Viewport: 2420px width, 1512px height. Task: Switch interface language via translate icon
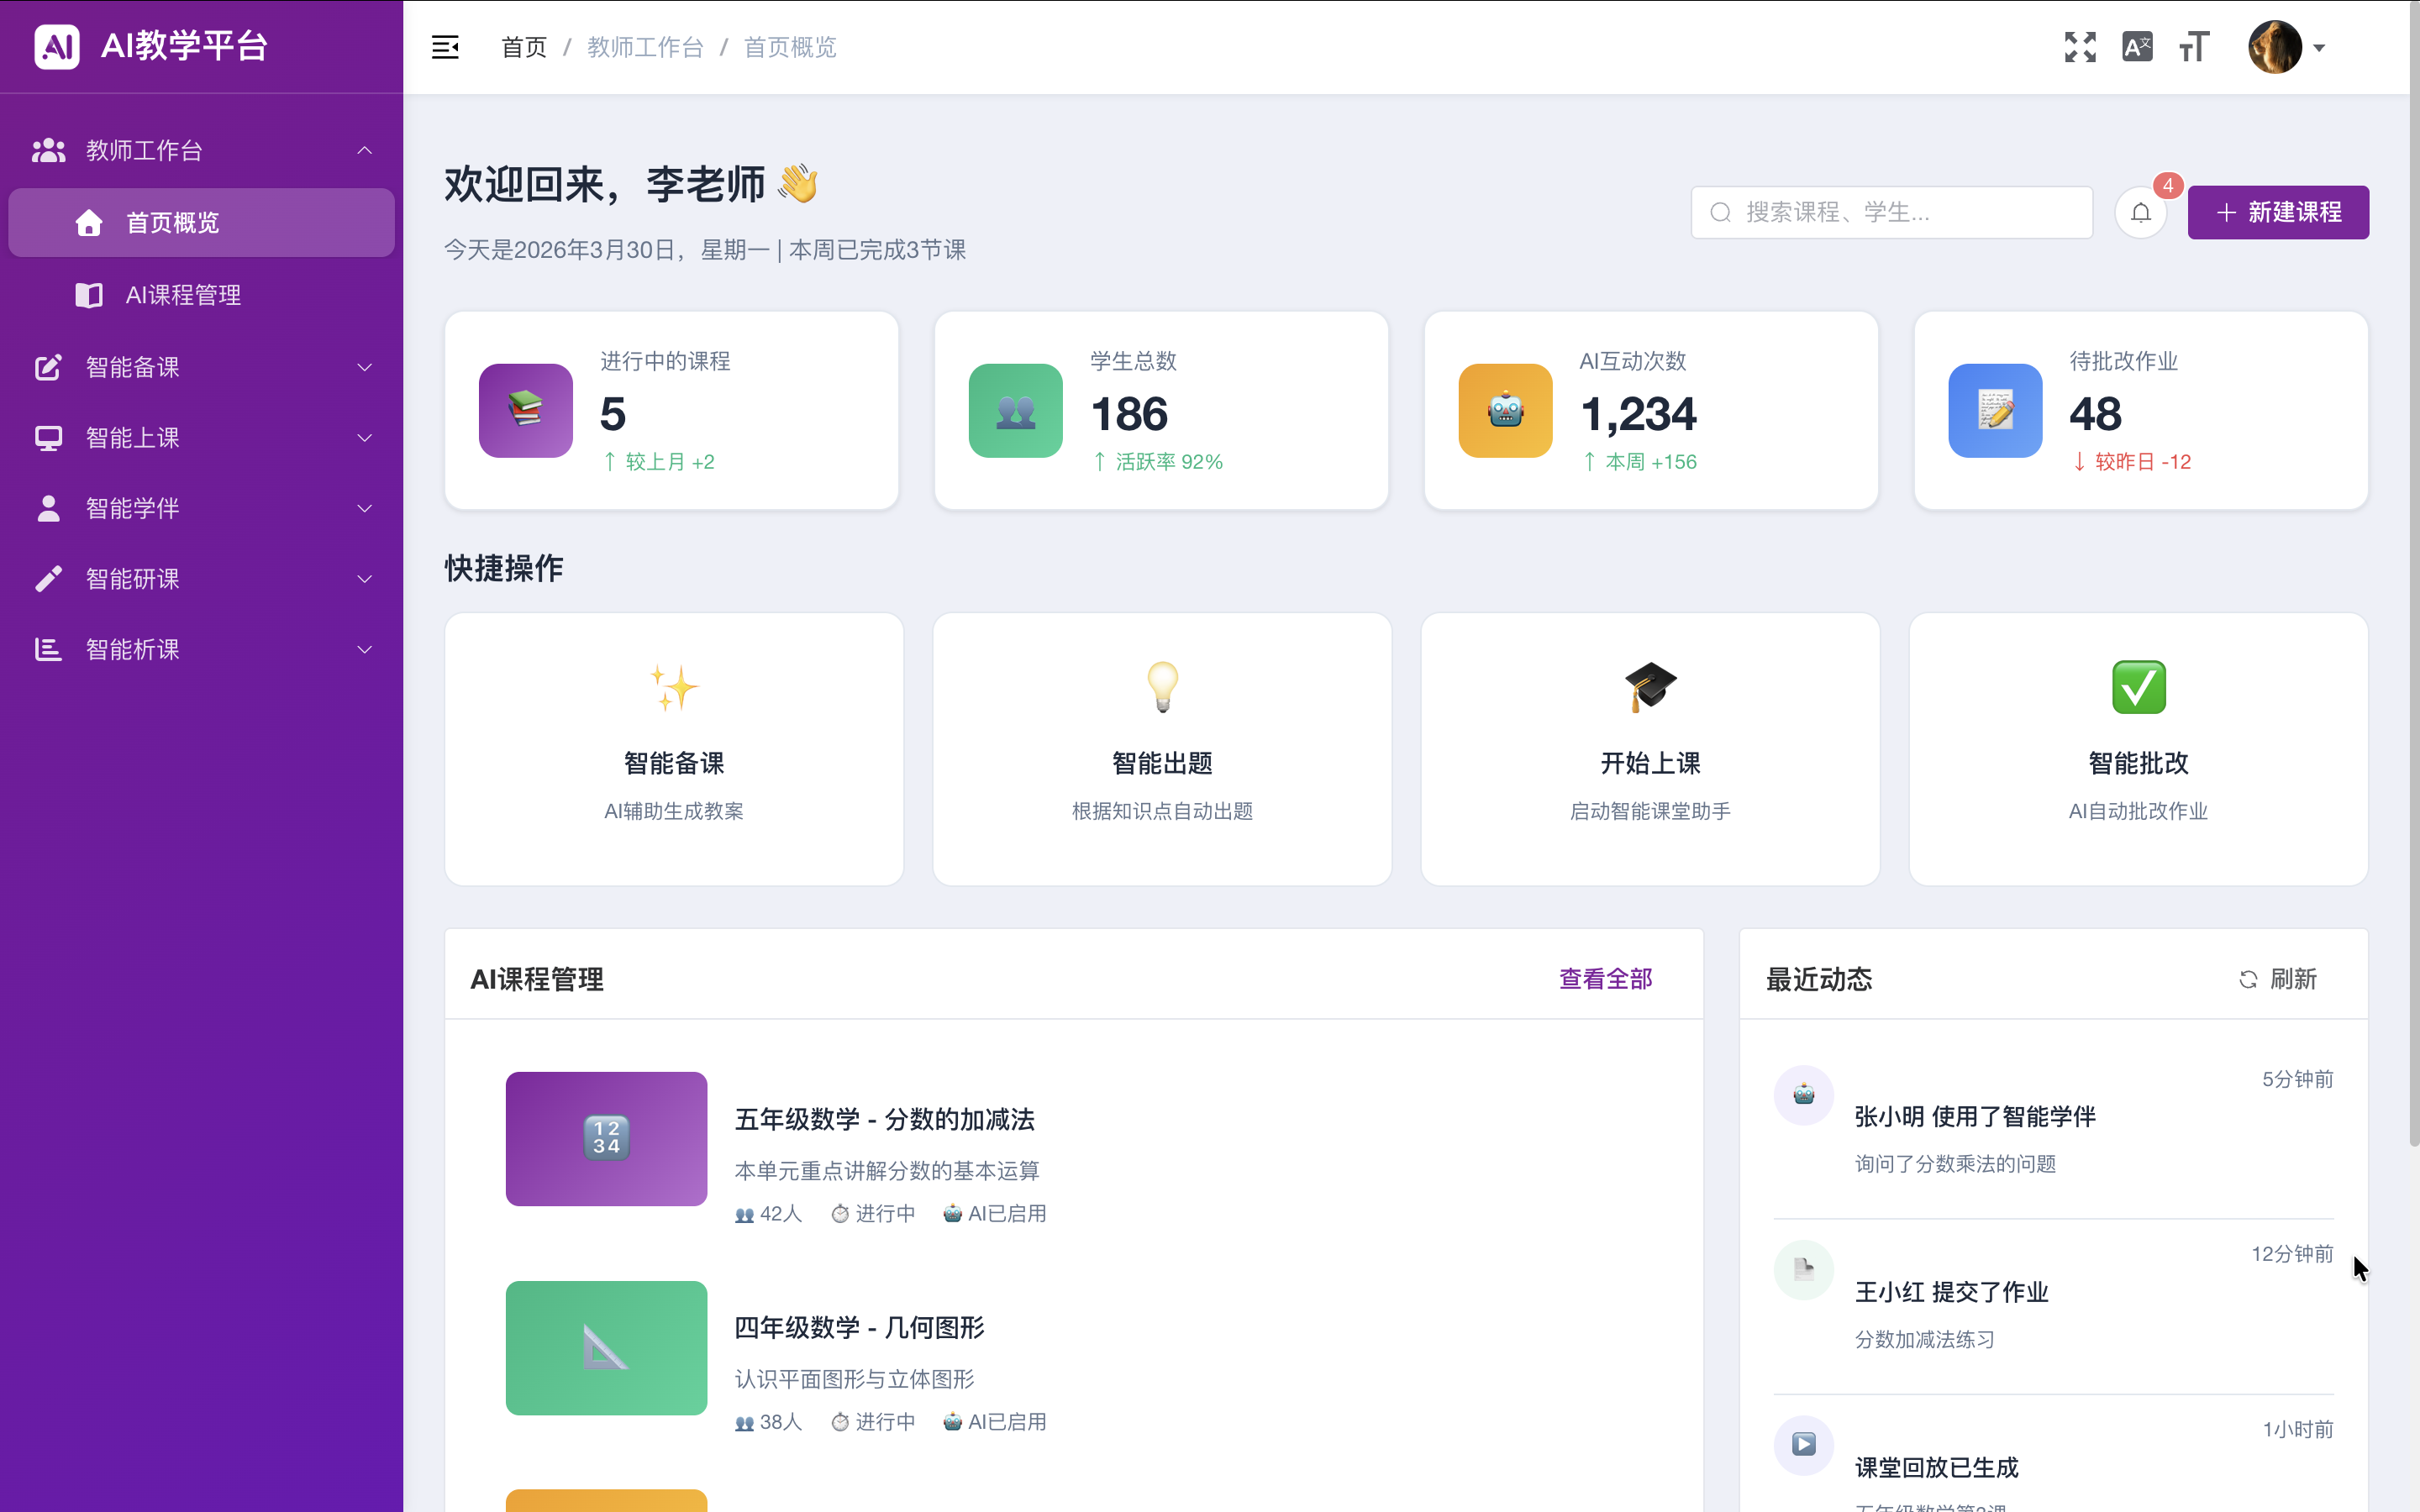click(2137, 47)
